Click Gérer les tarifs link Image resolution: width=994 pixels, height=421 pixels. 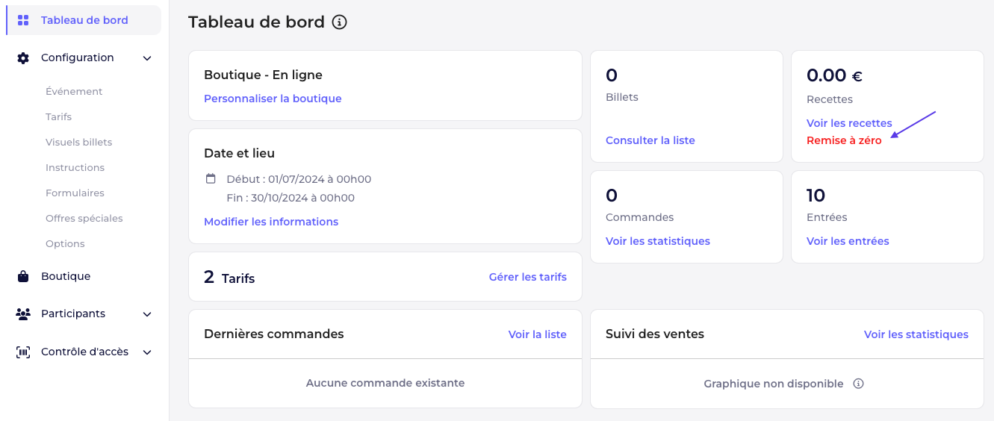[x=527, y=277]
